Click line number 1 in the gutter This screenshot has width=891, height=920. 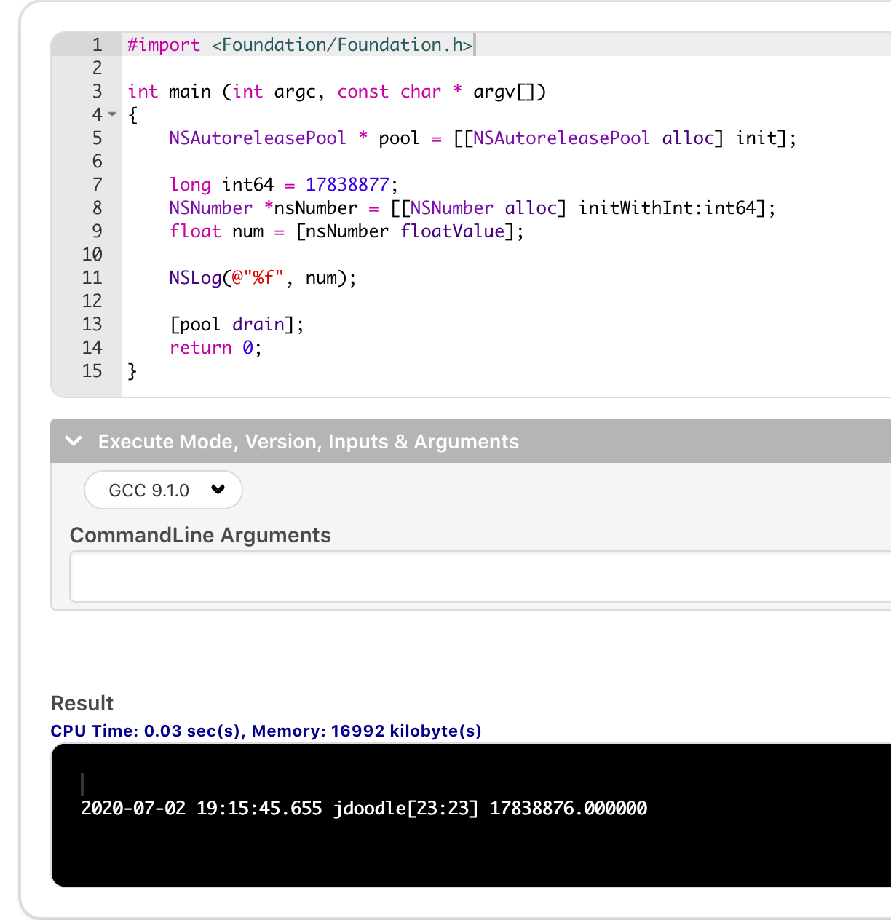click(96, 44)
